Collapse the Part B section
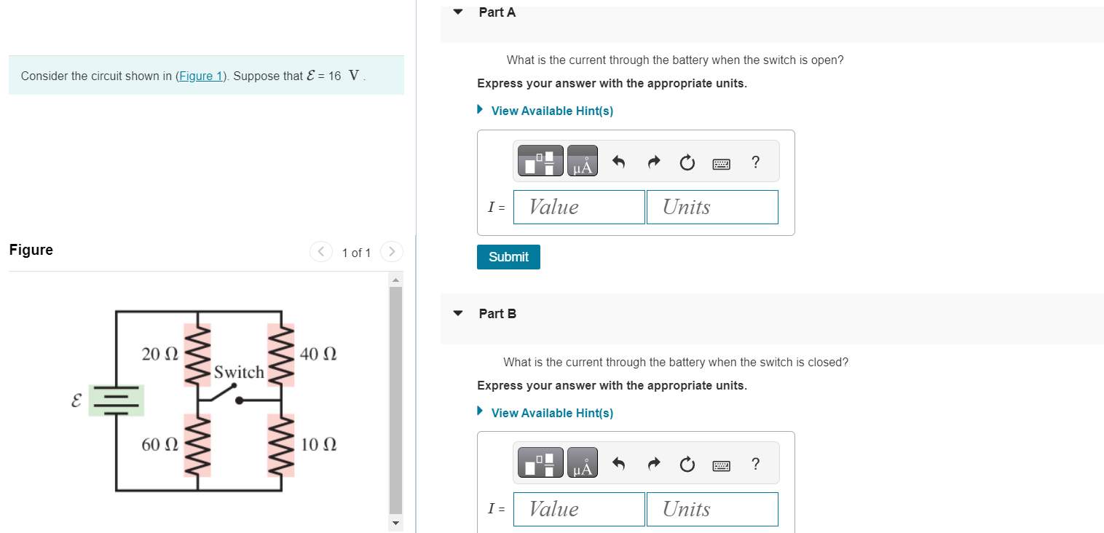Viewport: 1104px width, 533px height. click(457, 313)
